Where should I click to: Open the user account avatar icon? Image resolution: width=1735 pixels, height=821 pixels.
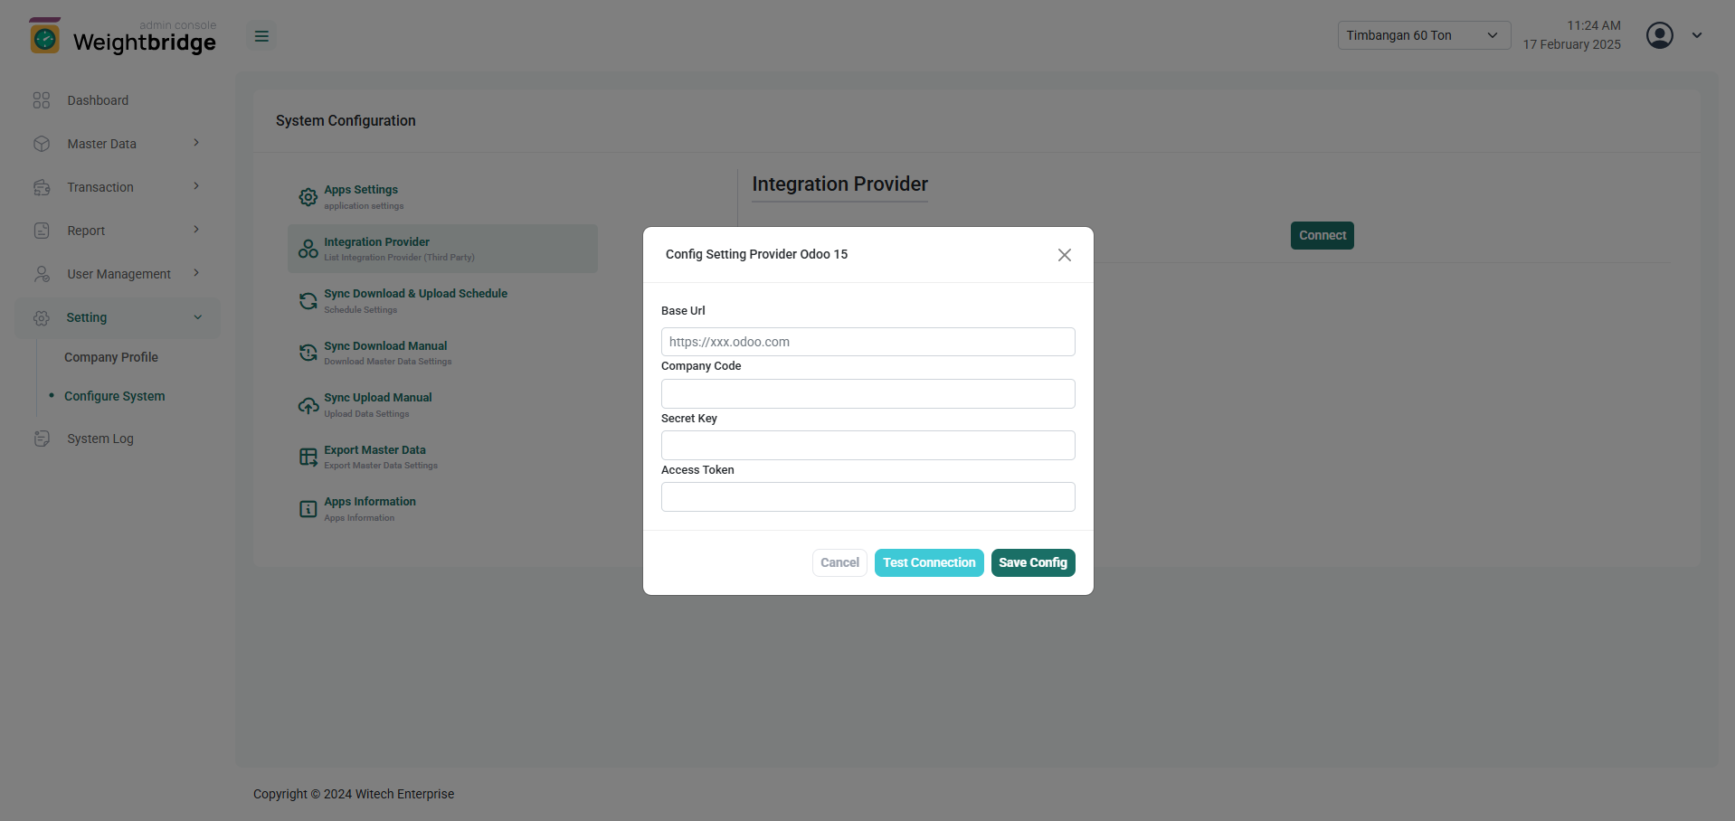coord(1659,35)
